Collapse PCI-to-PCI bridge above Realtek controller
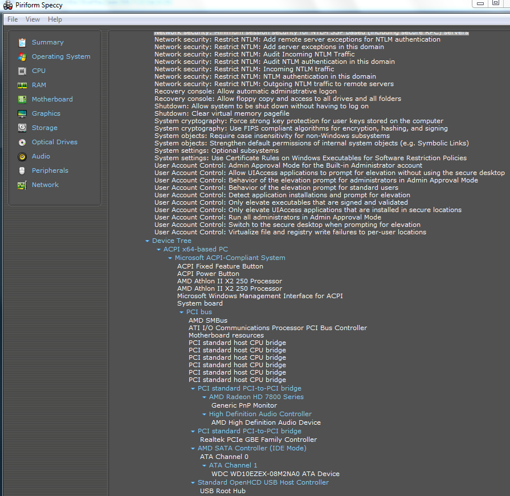The height and width of the screenshot is (496, 510). click(193, 431)
